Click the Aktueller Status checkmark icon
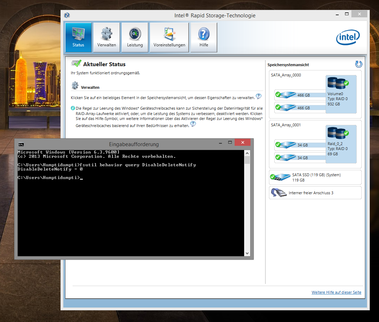This screenshot has height=322, width=379. pos(76,63)
